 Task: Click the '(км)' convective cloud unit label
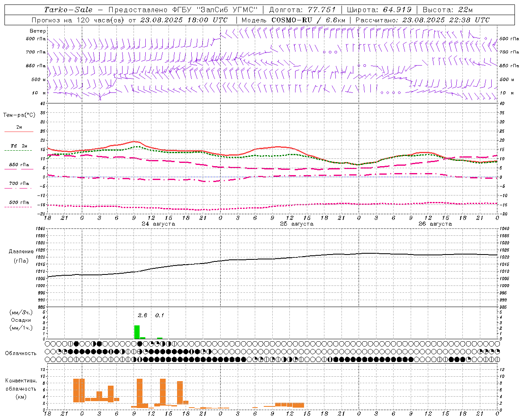click(x=21, y=397)
